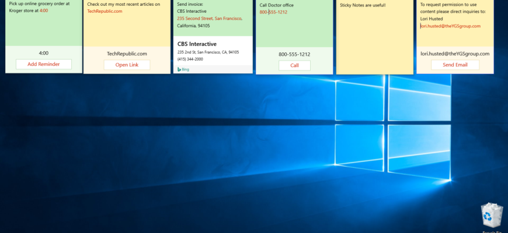Click 800-555-1212 label above Call button
The height and width of the screenshot is (233, 508).
pyautogui.click(x=294, y=54)
